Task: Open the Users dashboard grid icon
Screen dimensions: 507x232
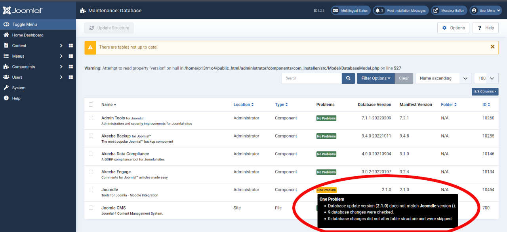Action: (71, 77)
